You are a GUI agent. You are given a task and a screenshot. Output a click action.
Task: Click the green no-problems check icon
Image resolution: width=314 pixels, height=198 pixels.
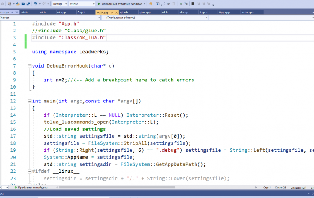click(x=15, y=187)
